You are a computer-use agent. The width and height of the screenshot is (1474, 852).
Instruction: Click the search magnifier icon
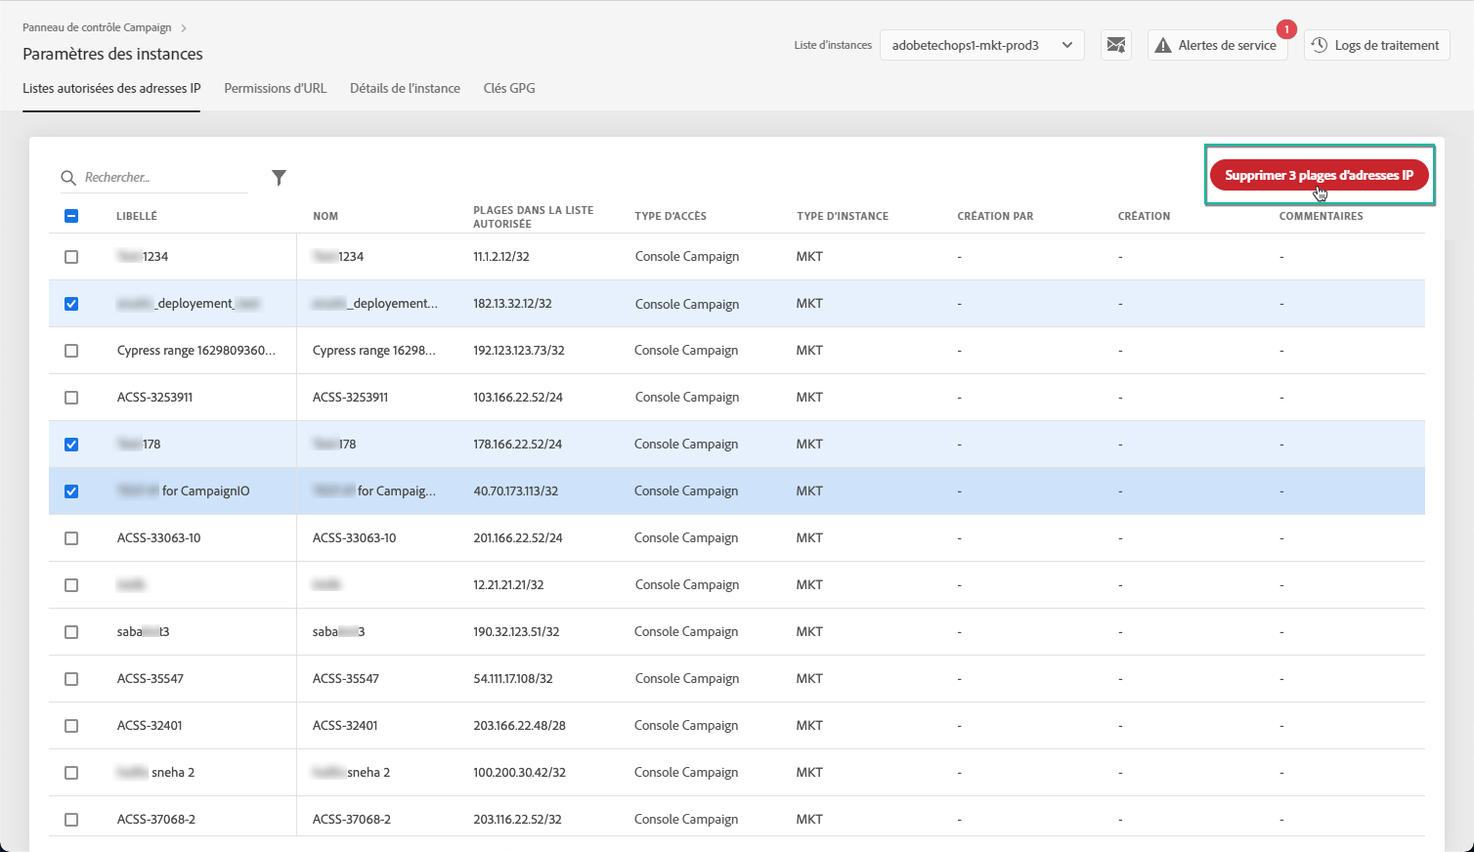[68, 178]
